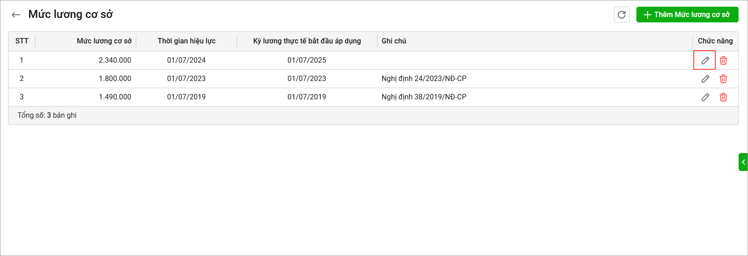Image resolution: width=748 pixels, height=256 pixels.
Task: Refresh the base salary list
Action: click(622, 15)
